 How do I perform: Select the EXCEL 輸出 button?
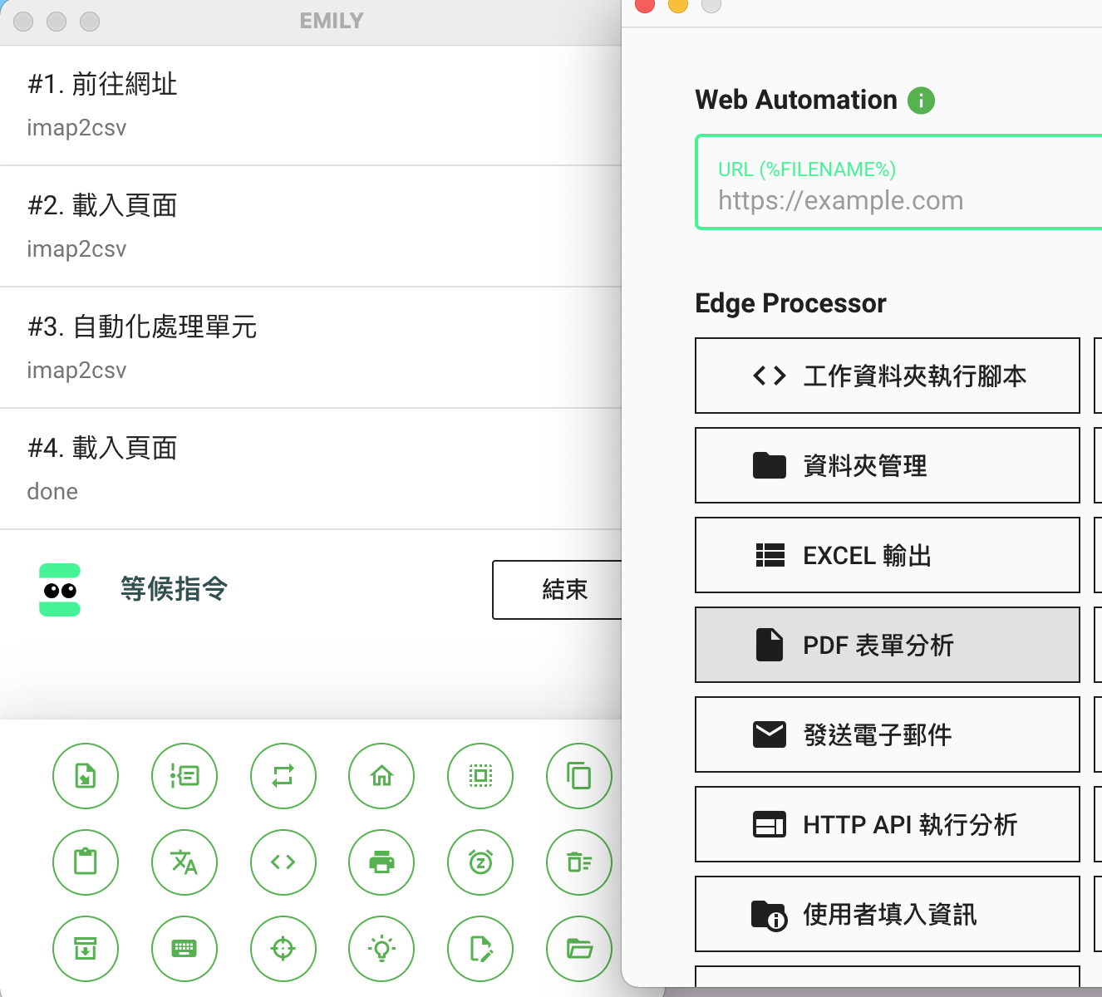(887, 555)
